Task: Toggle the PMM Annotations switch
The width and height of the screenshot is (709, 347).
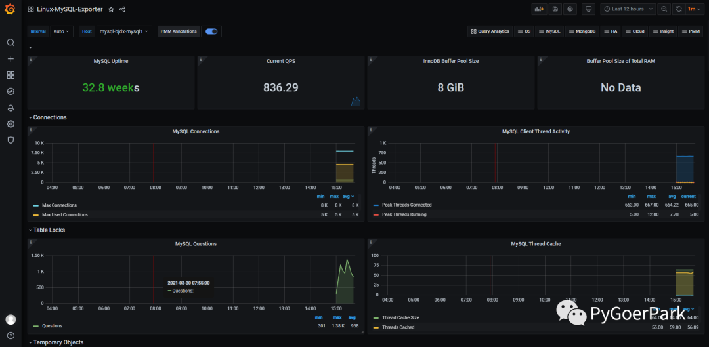Action: (x=211, y=31)
